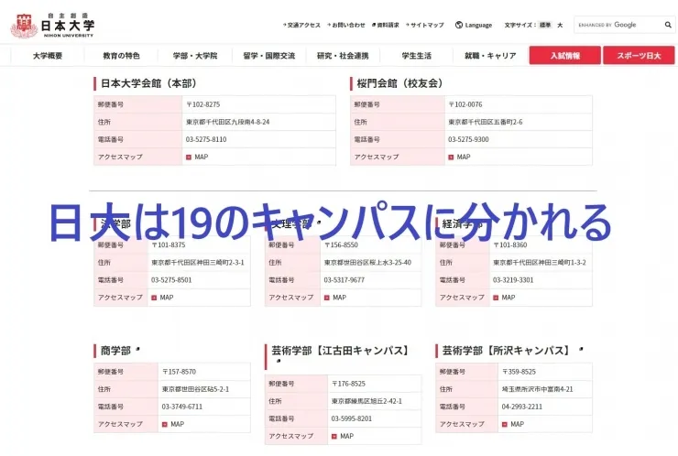Open MAP icon in 03-5275-8501 table

[154, 298]
